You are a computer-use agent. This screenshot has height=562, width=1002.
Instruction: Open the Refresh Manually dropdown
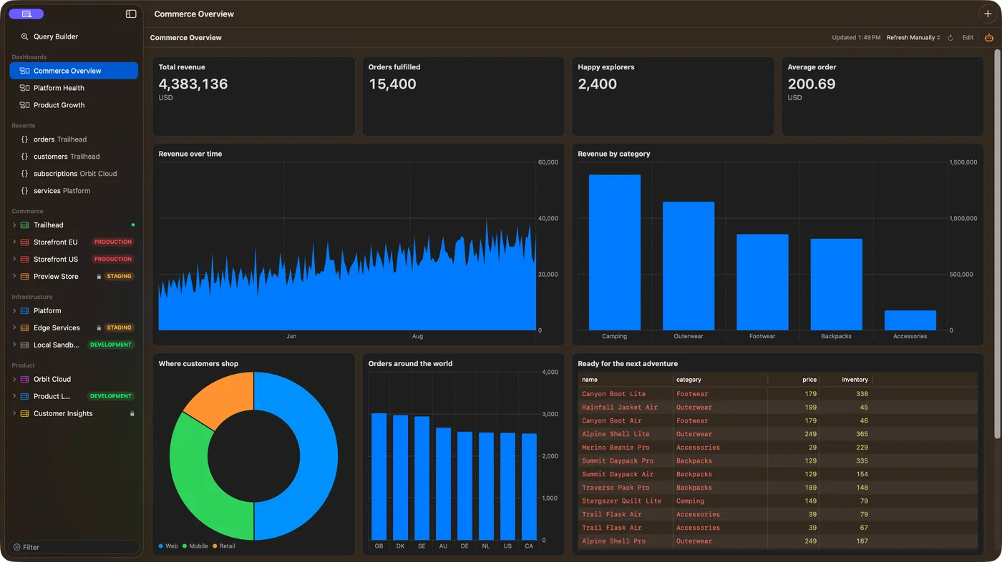[x=913, y=38]
